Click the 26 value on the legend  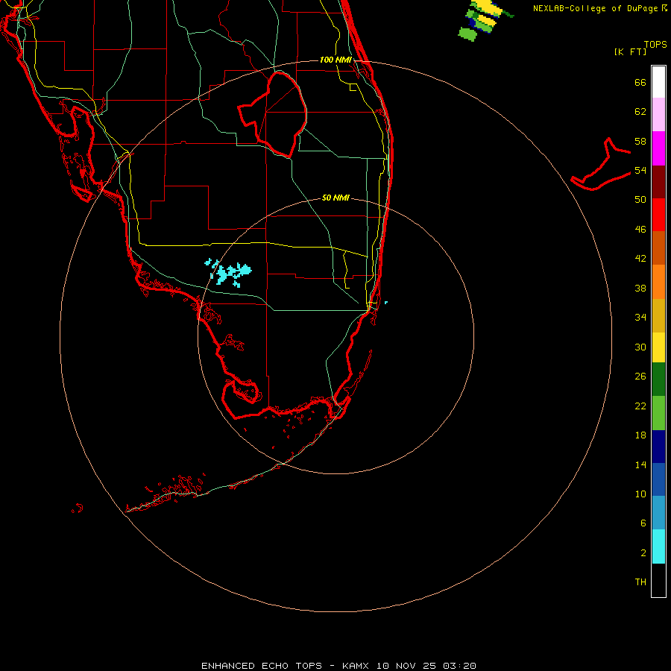point(640,377)
